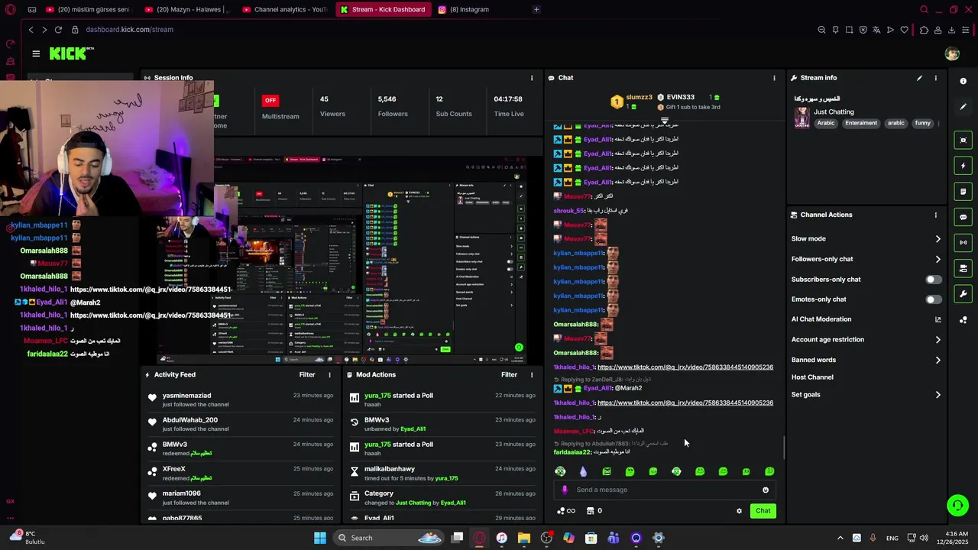This screenshot has height=550, width=978.
Task: Click the funny tag chip
Action: tap(922, 123)
